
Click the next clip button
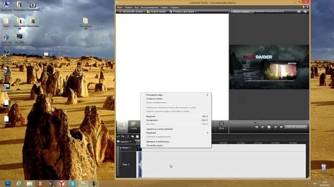[x=281, y=127]
